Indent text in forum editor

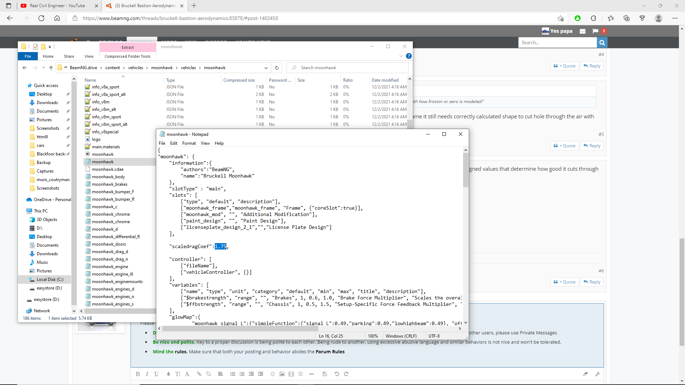pos(260,374)
